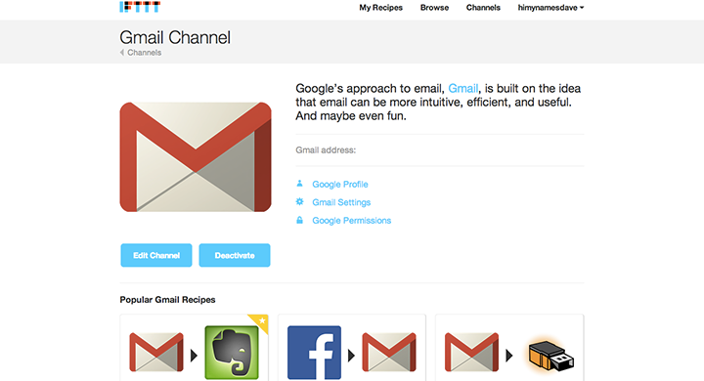This screenshot has height=381, width=704.
Task: Click the arrow between Gmail and Evernote icons
Action: (x=194, y=356)
